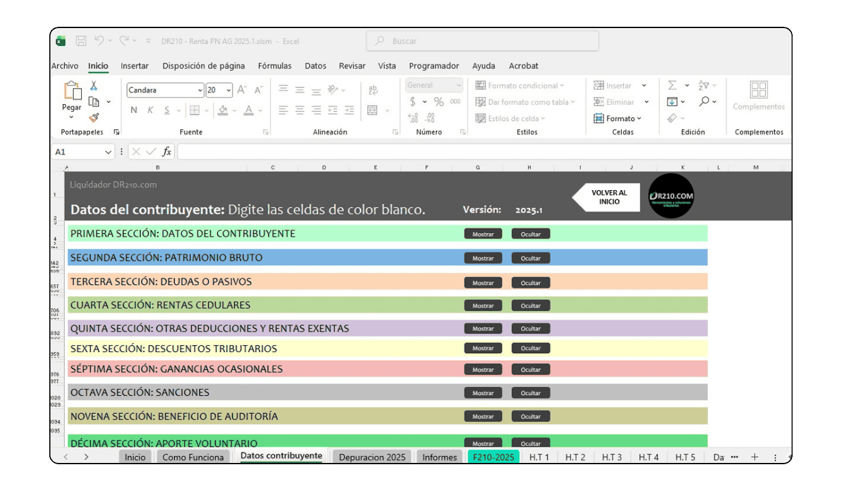
Task: Apply percent style with the % icon
Action: click(438, 102)
